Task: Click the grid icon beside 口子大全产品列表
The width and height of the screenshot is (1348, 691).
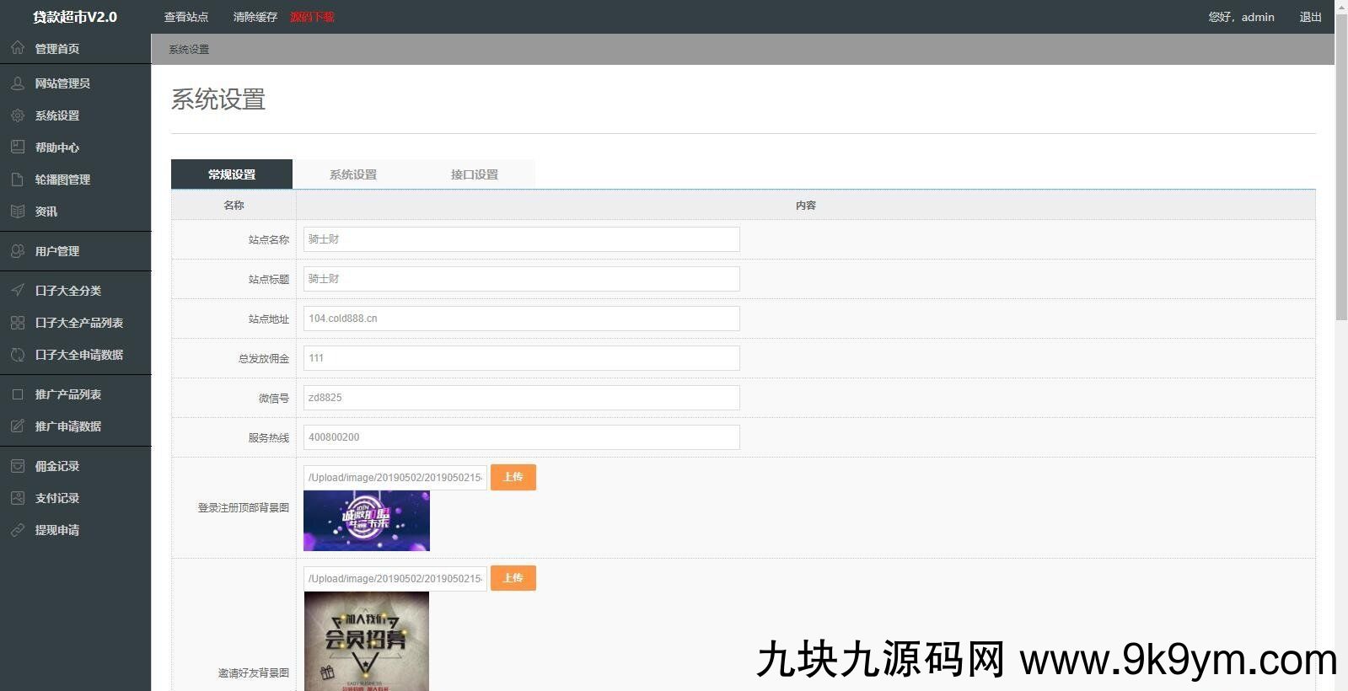Action: [18, 323]
